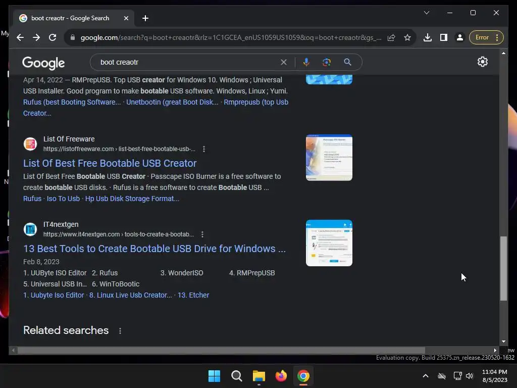Open the Passcape ISO Burner result thumbnail

click(329, 158)
